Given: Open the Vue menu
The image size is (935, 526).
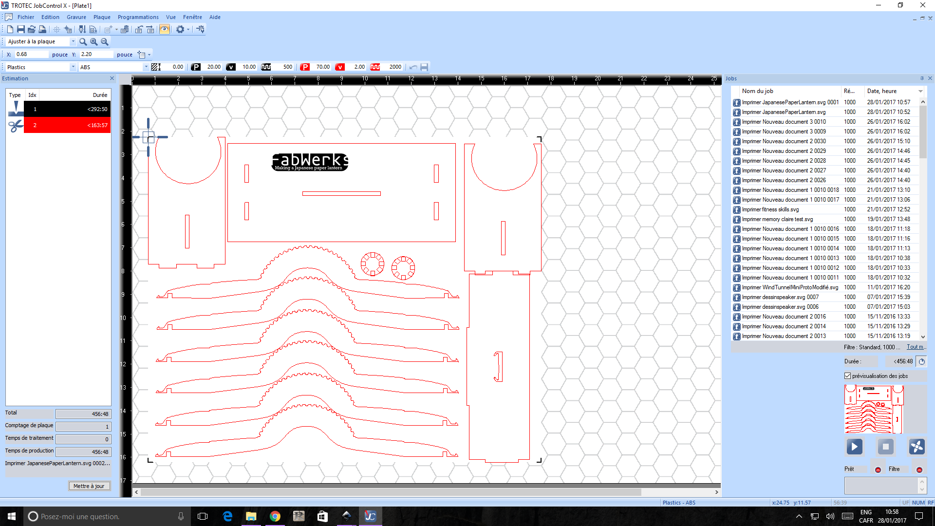Looking at the screenshot, I should [x=171, y=17].
